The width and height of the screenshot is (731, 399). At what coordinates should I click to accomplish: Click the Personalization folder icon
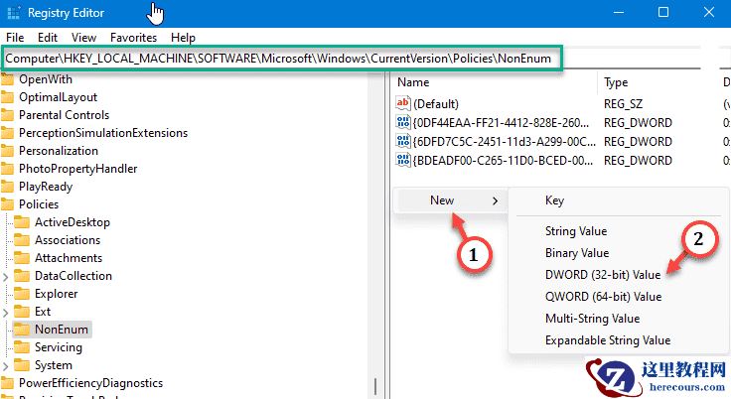[x=7, y=151]
